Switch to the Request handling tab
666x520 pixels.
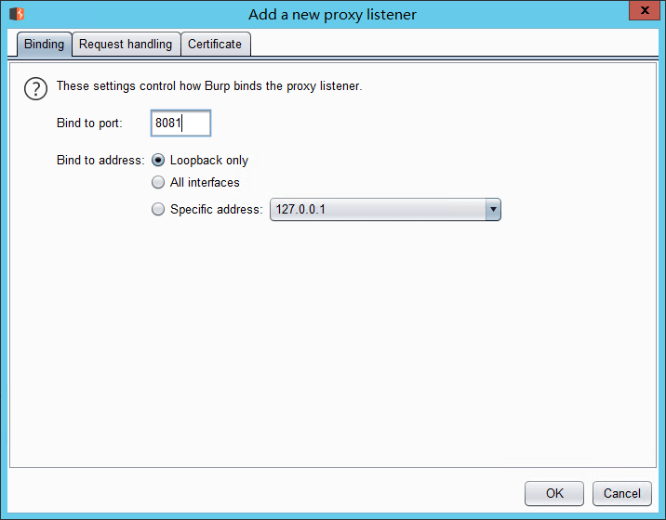point(127,45)
